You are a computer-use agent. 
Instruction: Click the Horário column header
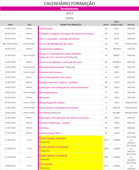pyautogui.click(x=131, y=25)
